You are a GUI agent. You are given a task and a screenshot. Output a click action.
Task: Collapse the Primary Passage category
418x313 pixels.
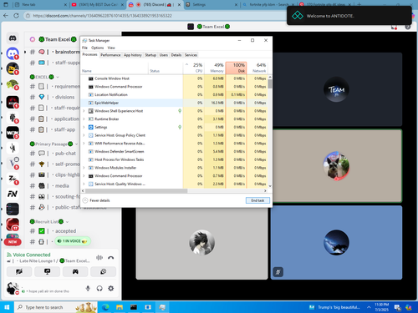tap(54, 144)
